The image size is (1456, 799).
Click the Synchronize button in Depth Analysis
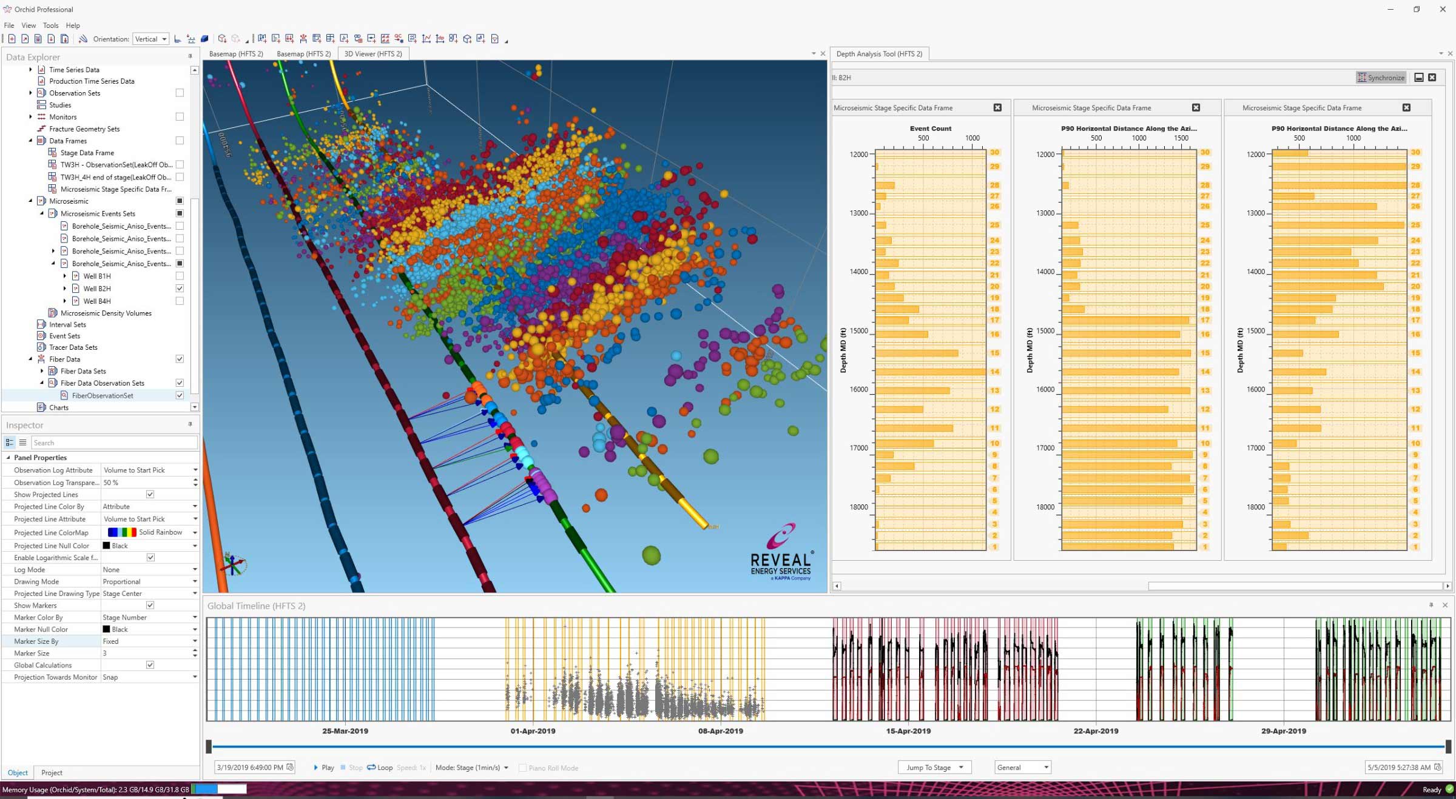point(1381,78)
